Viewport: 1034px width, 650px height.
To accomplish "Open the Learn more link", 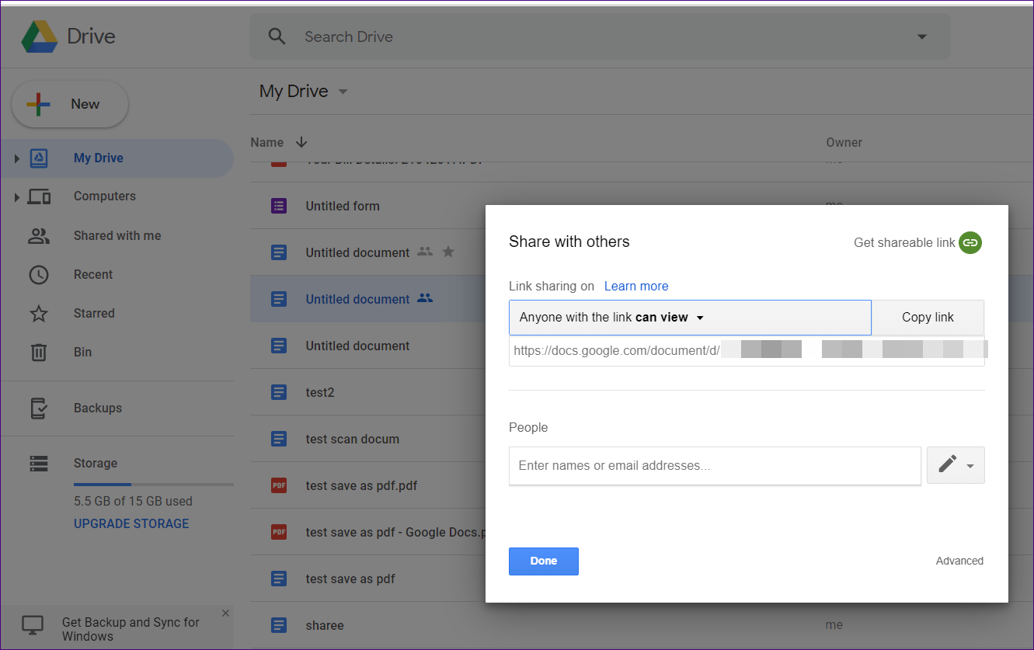I will point(636,286).
